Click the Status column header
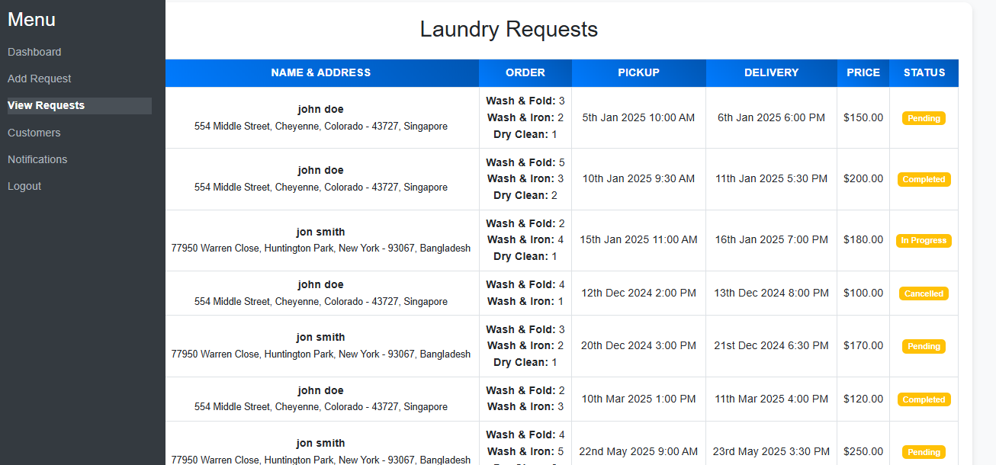The width and height of the screenshot is (996, 465). click(924, 73)
